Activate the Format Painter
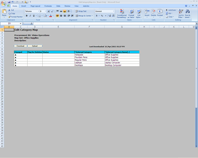The width and height of the screenshot is (198, 158). coord(15,17)
